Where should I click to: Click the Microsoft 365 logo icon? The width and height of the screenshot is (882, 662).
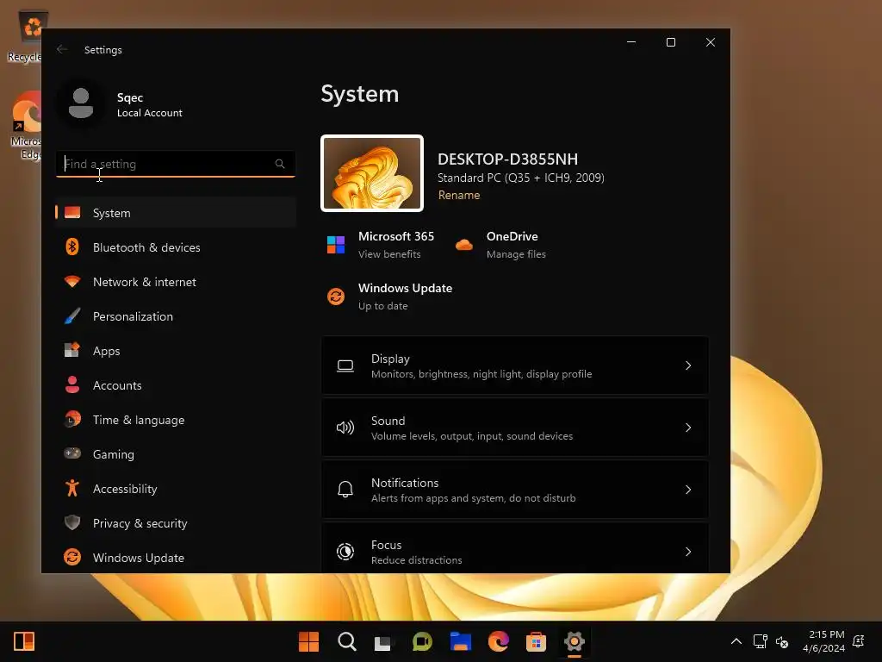pos(336,245)
